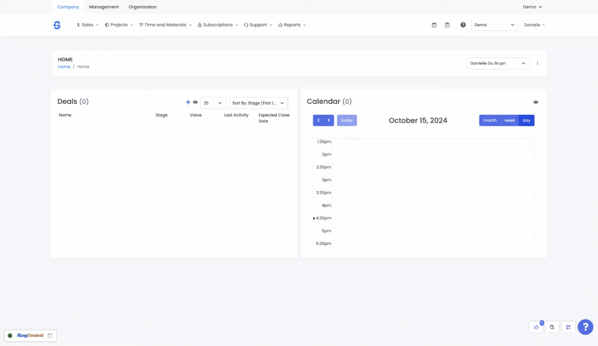Screen dimensions: 598x346
Task: Click the Home breadcrumb link
Action: point(63,67)
